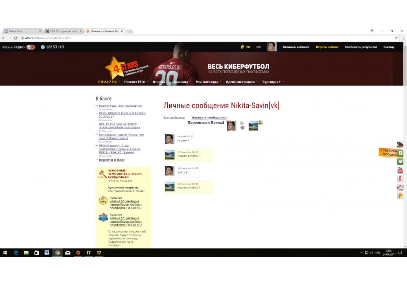The width and height of the screenshot is (407, 285).
Task: Open the Личный кабинет menu item
Action: point(296,47)
